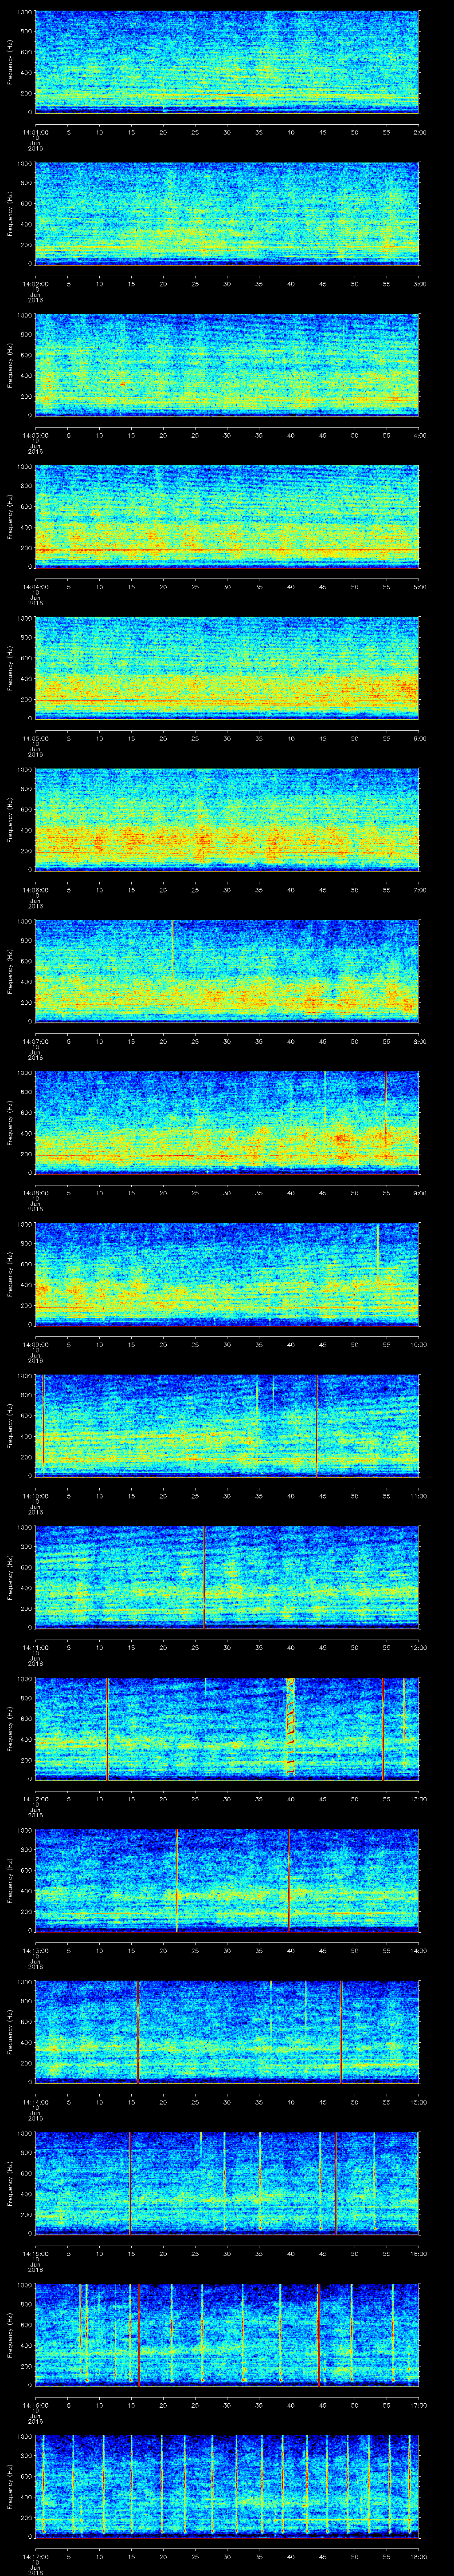
Task: Click the spectrogram panel starting at 14:08:00
Action: pyautogui.click(x=227, y=1123)
